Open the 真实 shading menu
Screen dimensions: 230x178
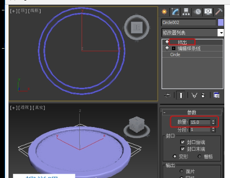pyautogui.click(x=39, y=108)
